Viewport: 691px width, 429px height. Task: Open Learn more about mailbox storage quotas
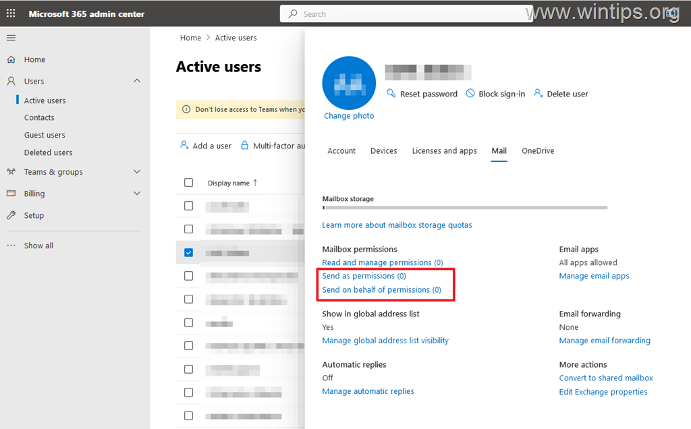coord(397,225)
